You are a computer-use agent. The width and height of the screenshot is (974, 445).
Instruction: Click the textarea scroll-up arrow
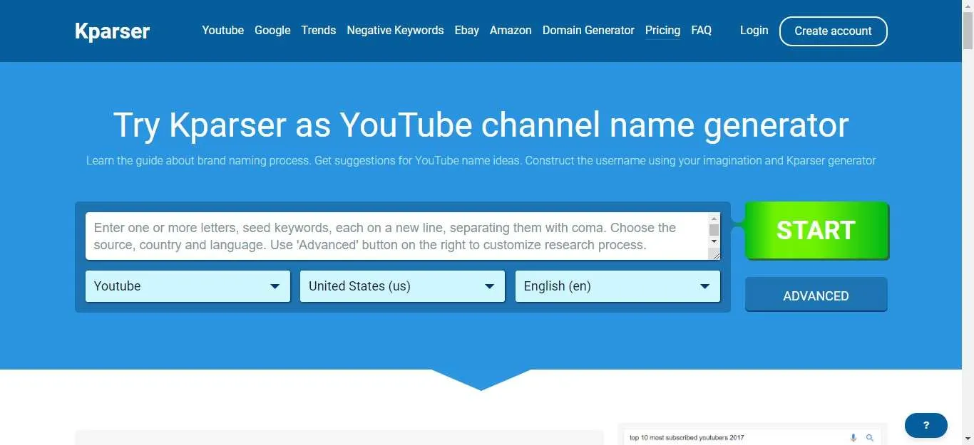pyautogui.click(x=714, y=219)
